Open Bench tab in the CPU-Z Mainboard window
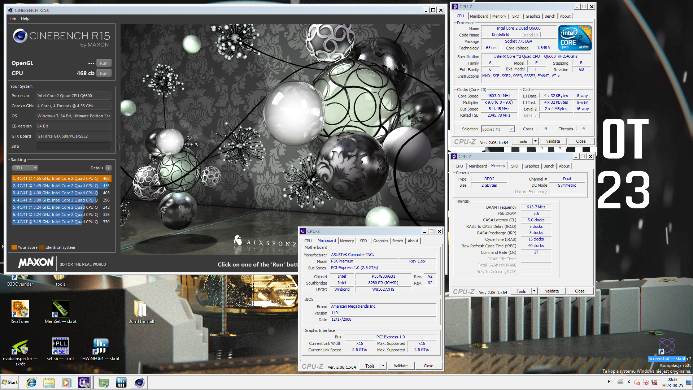The height and width of the screenshot is (390, 693). pos(397,241)
